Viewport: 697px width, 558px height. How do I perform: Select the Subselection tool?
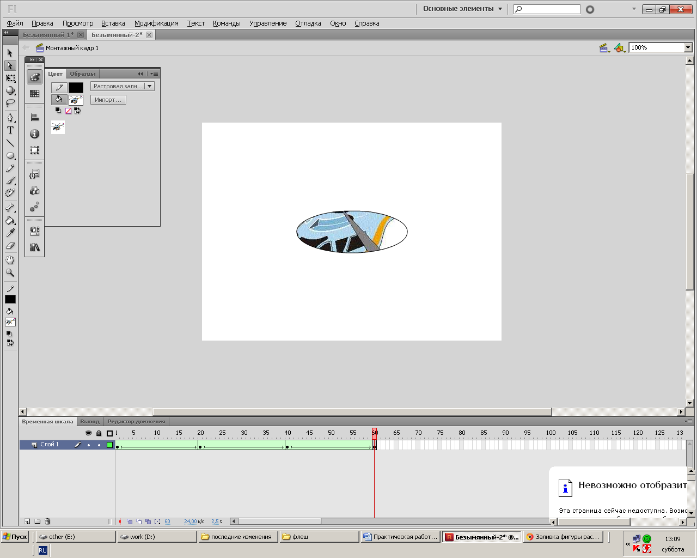[10, 65]
